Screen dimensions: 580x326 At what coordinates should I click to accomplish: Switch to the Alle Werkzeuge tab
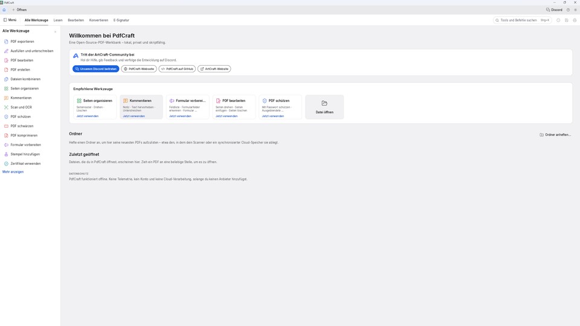click(36, 21)
